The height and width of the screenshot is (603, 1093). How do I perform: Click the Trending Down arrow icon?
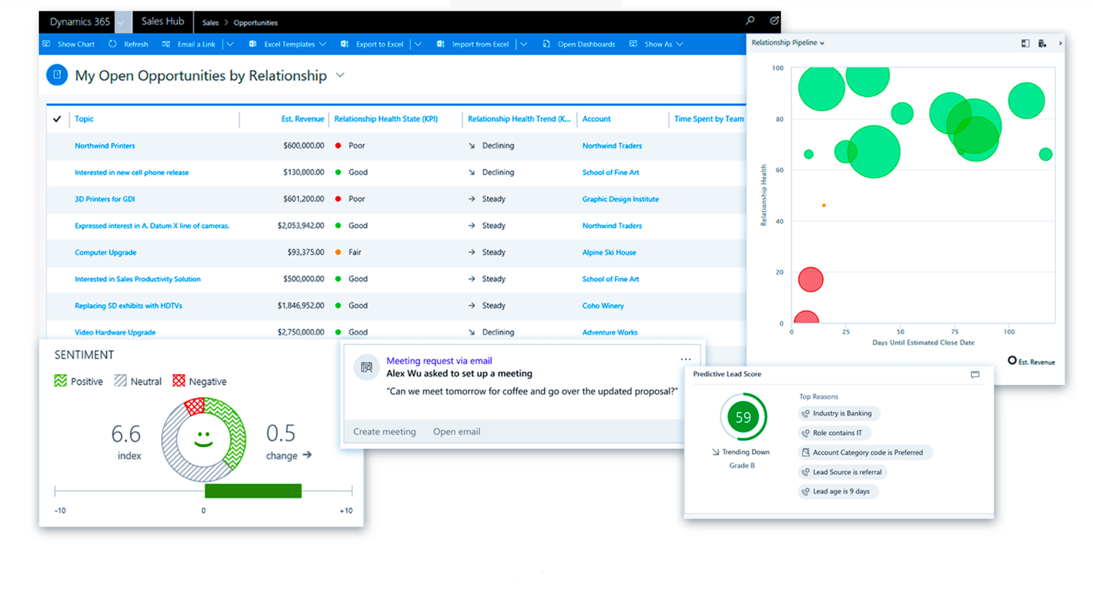point(715,452)
